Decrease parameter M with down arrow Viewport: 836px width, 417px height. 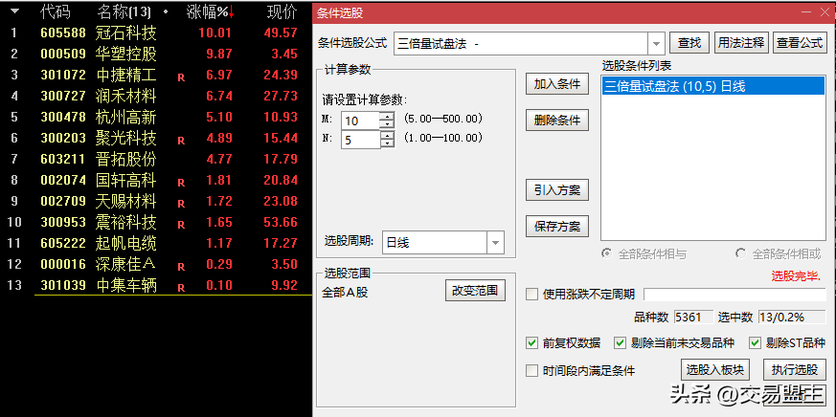point(387,124)
